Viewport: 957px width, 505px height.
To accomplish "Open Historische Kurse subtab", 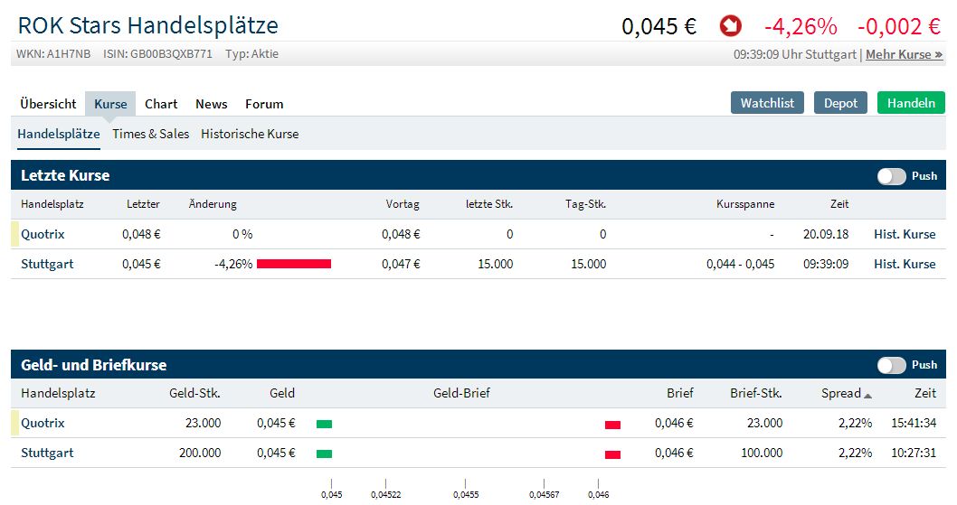I will 250,134.
